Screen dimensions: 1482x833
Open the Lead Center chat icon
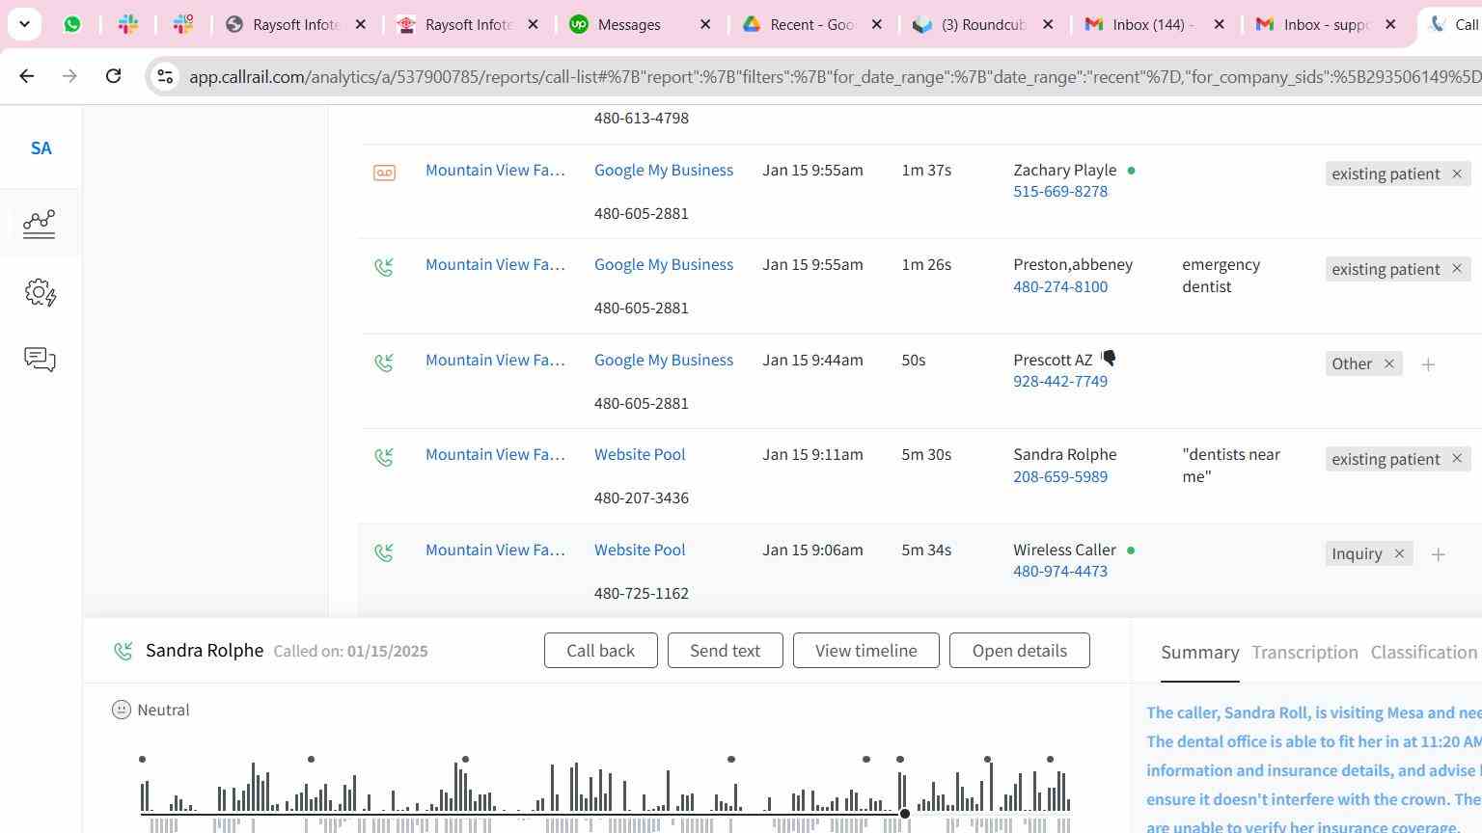[40, 360]
